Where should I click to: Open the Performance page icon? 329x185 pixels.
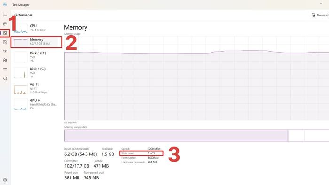[5, 33]
